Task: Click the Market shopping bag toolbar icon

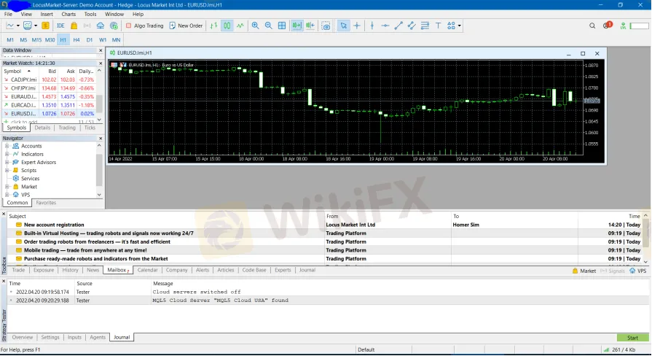Action: coord(74,26)
